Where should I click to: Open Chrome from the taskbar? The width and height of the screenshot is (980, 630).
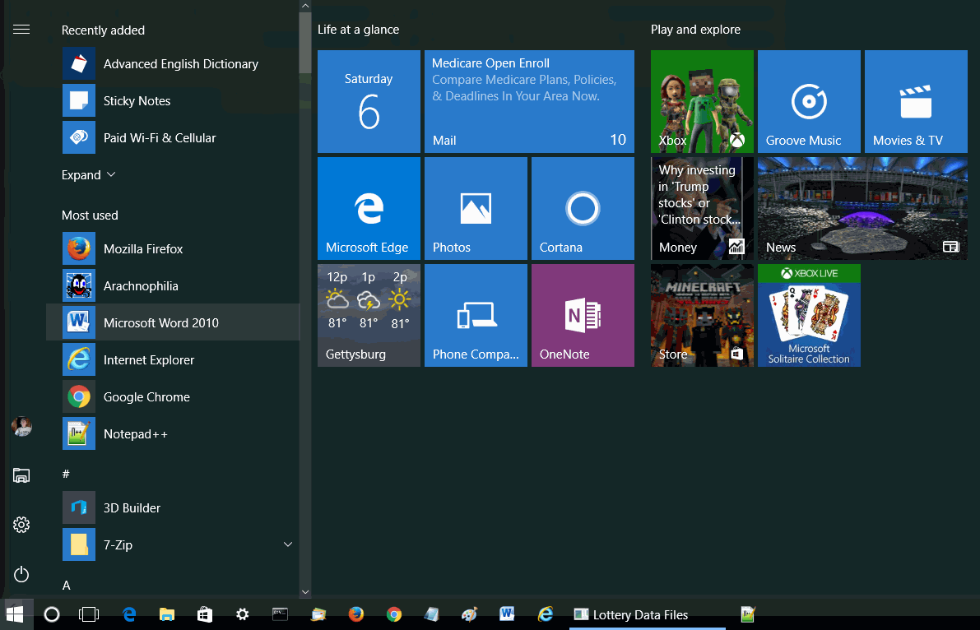(x=394, y=614)
